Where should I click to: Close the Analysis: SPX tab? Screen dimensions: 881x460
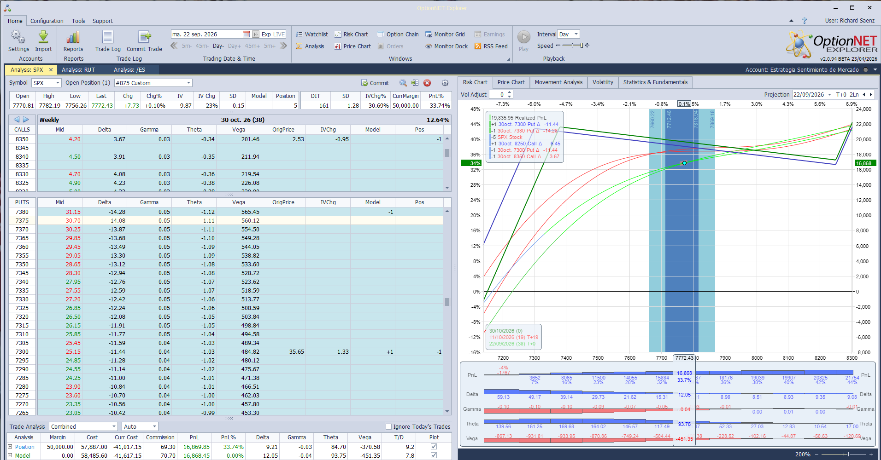click(51, 70)
